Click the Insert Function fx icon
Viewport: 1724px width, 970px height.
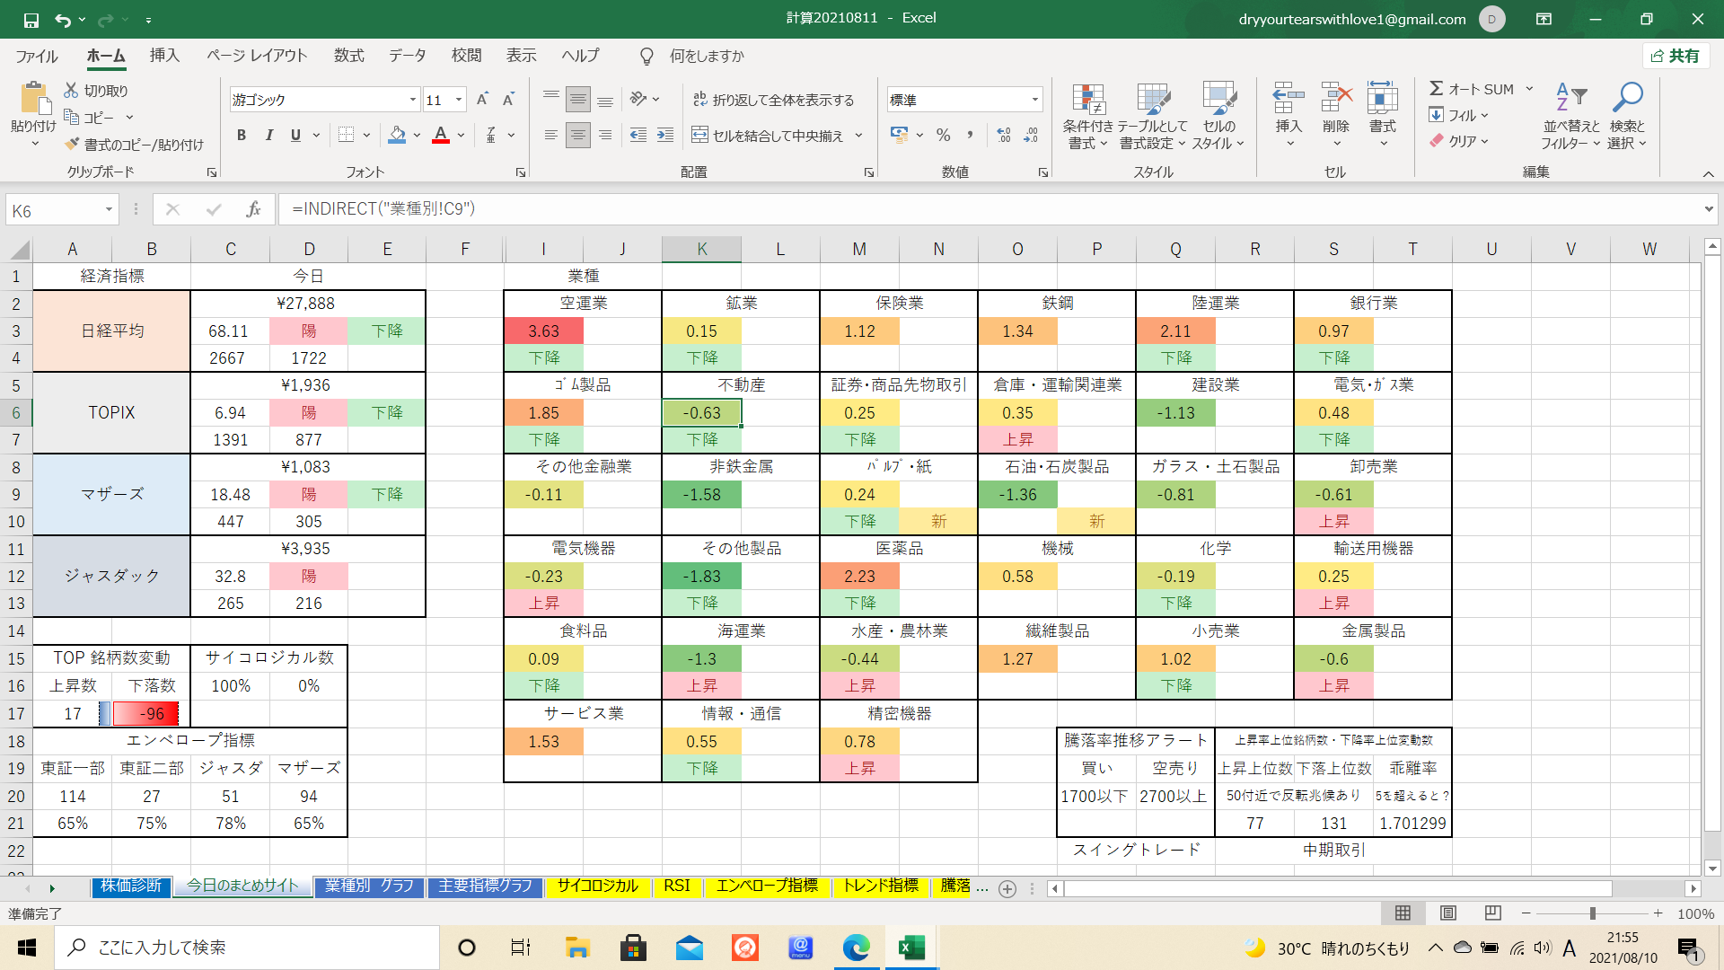[253, 209]
